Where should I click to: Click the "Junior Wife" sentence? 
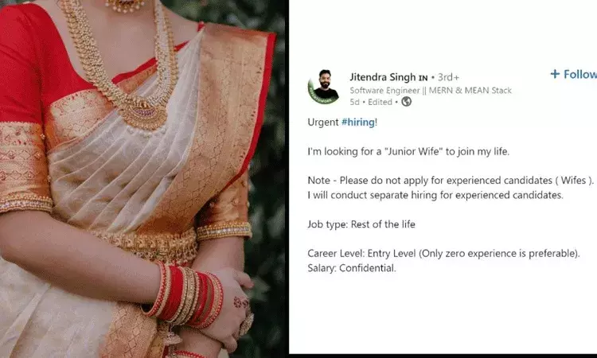tap(408, 151)
